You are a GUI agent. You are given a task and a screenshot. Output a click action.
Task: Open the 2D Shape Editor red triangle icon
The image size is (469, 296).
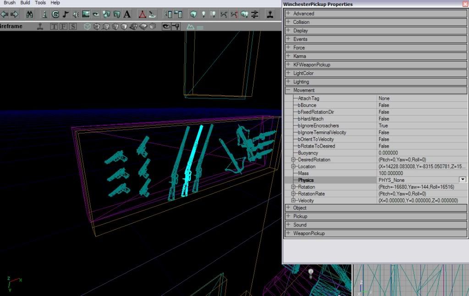[143, 14]
